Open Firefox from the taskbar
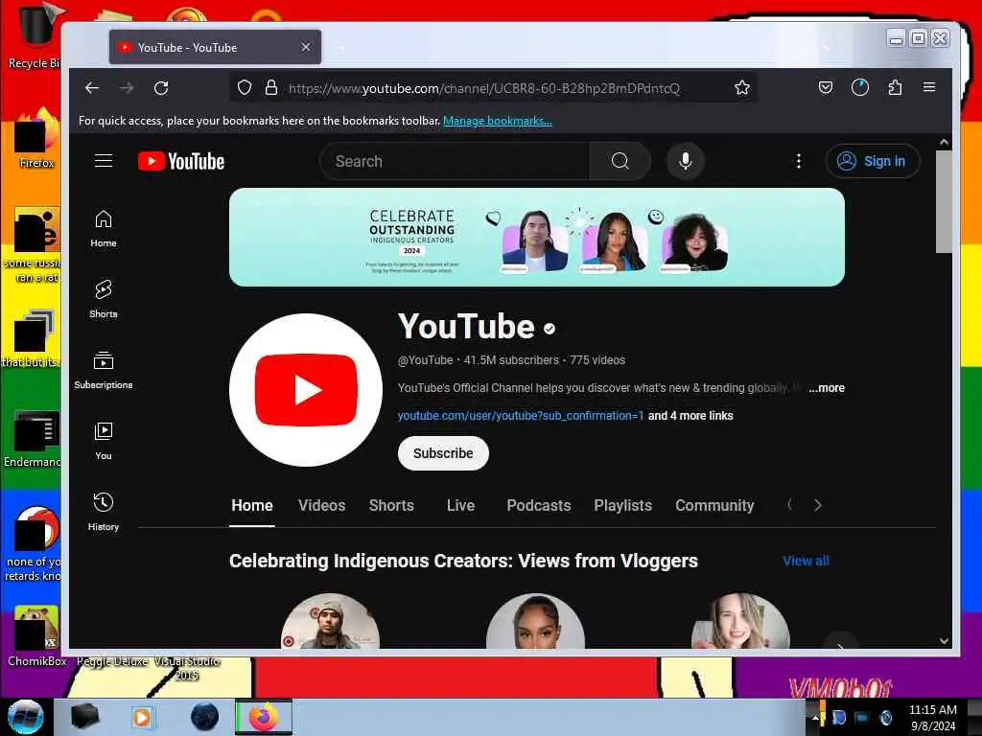 264,717
